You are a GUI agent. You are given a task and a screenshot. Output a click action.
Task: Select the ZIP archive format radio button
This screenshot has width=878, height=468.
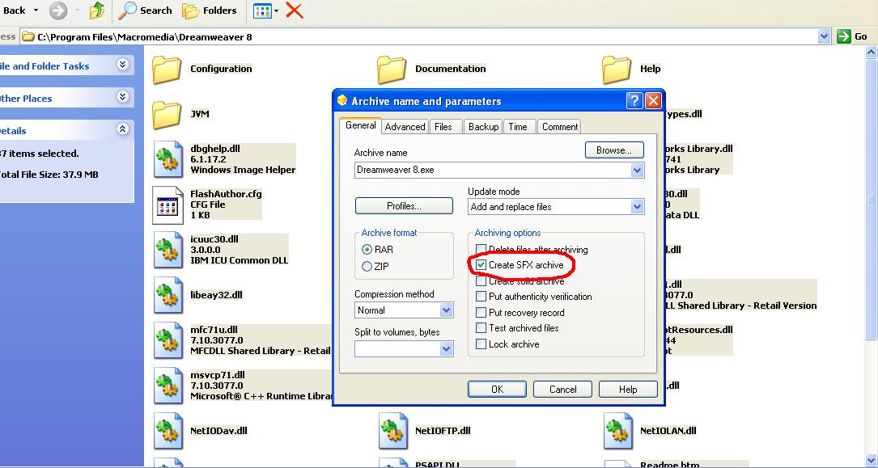pyautogui.click(x=367, y=267)
